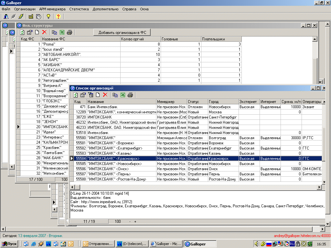
Task: Open the АРМ менеджера menu
Action: pos(52,9)
